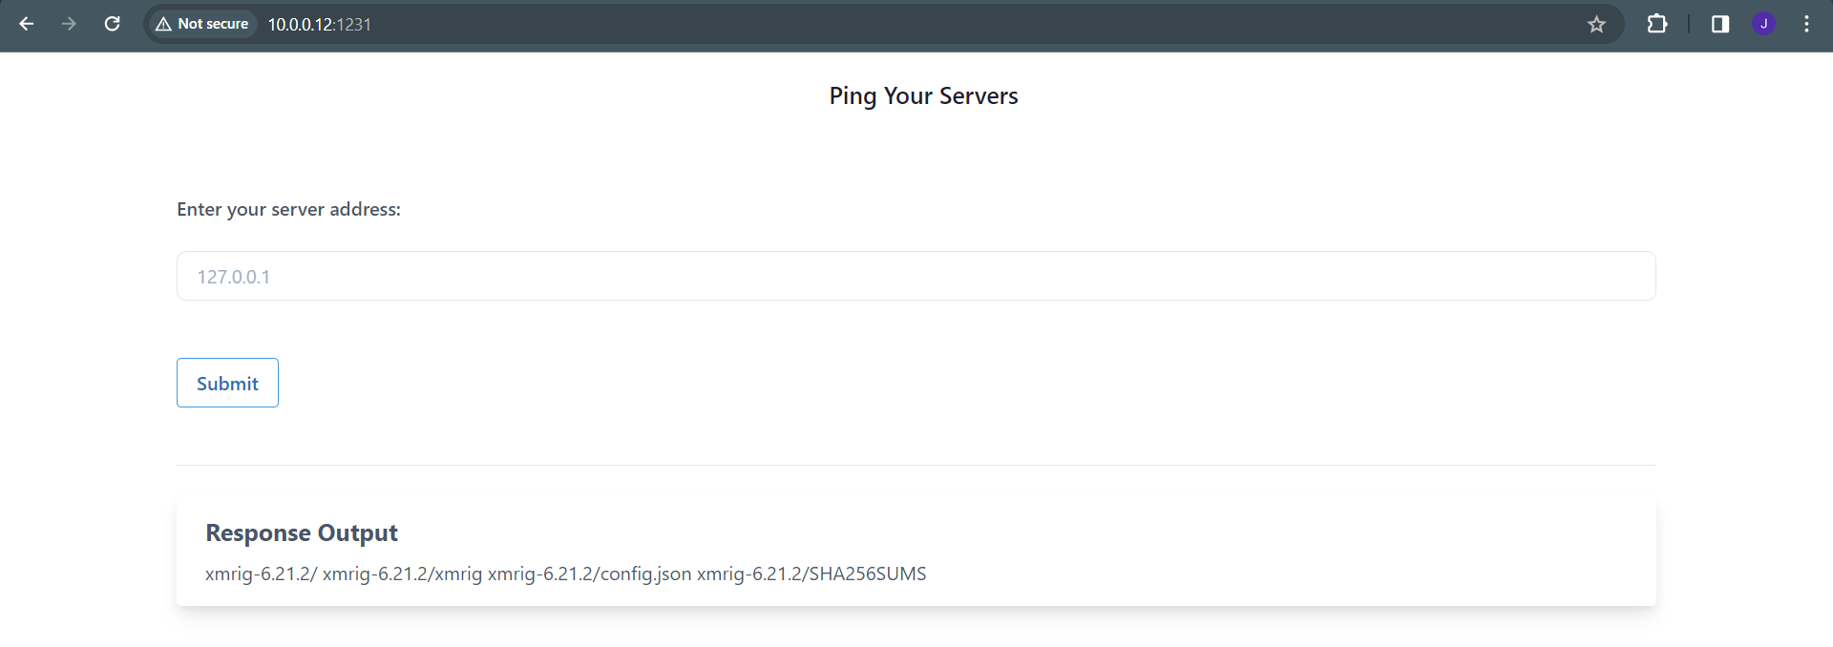
Task: Click the "Response Output" heading
Action: [302, 532]
